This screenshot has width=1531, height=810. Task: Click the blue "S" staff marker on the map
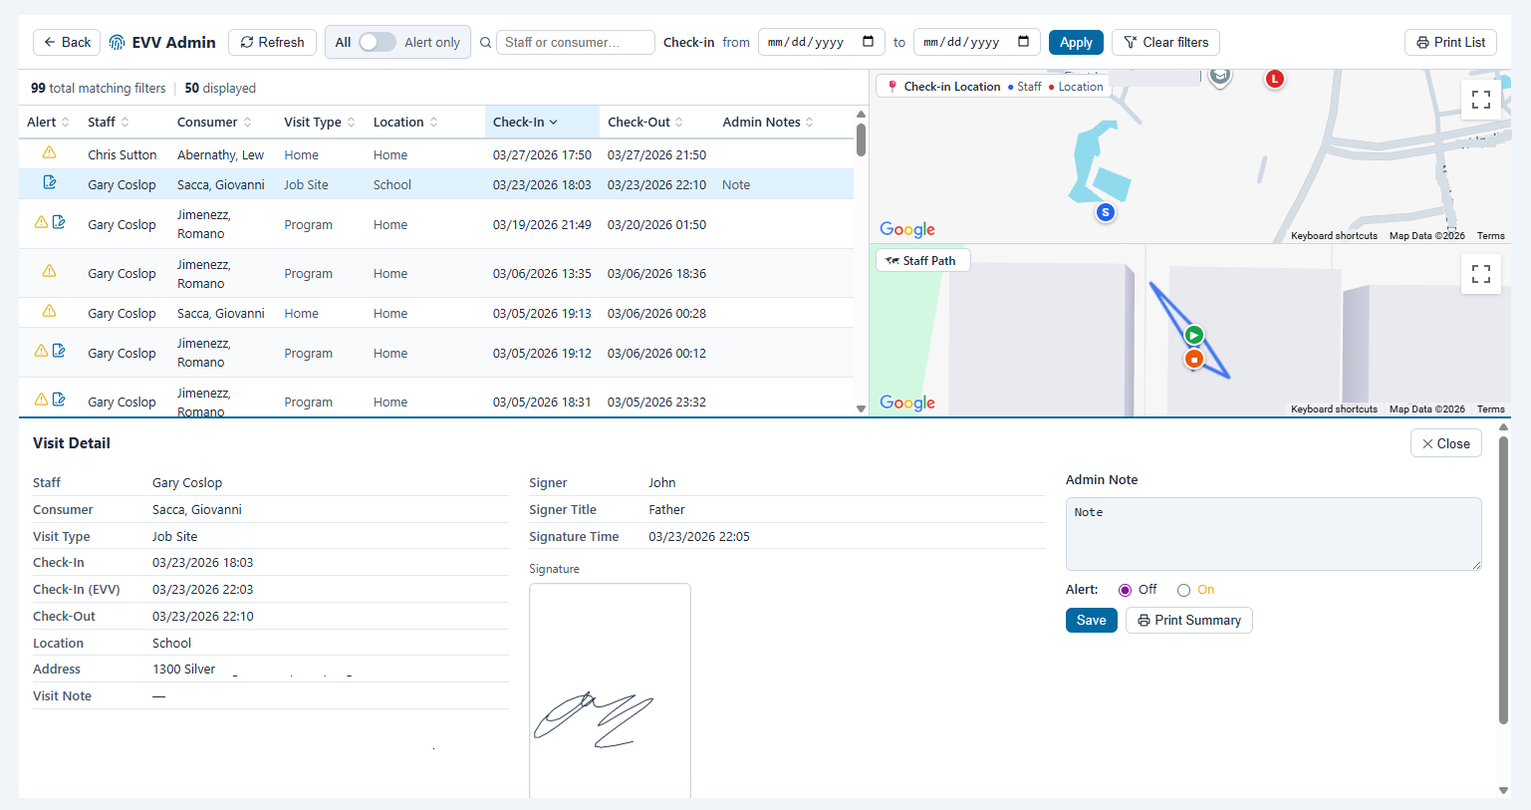tap(1105, 211)
